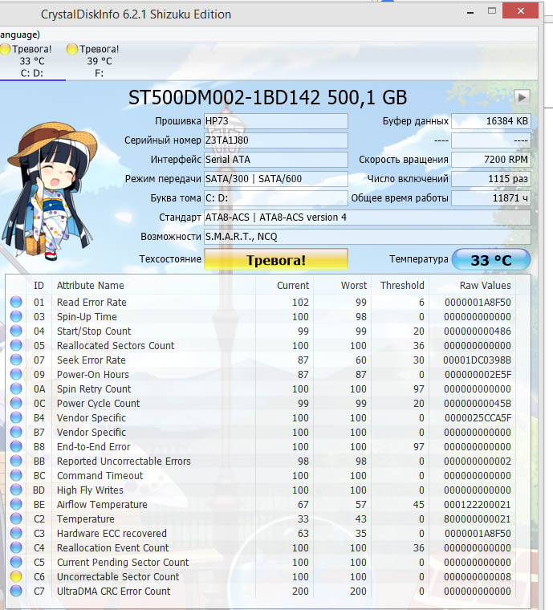Click the Raw Values column header

pyautogui.click(x=485, y=286)
